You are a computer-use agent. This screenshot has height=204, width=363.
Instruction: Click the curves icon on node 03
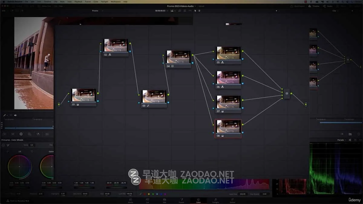(148, 106)
